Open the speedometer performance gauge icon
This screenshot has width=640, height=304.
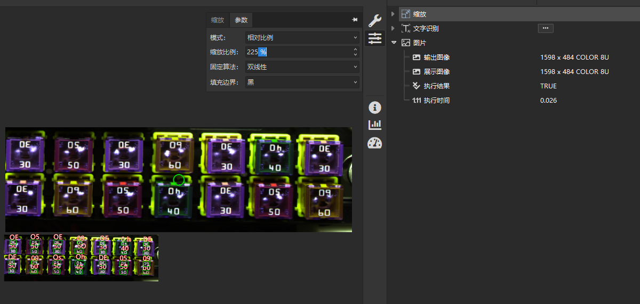tap(375, 143)
